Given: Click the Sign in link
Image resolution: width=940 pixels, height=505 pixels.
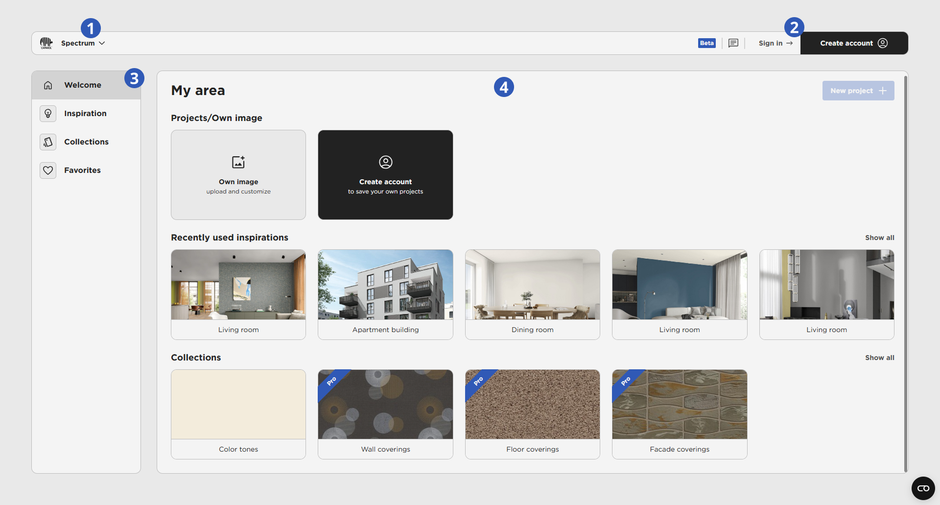Looking at the screenshot, I should [775, 43].
